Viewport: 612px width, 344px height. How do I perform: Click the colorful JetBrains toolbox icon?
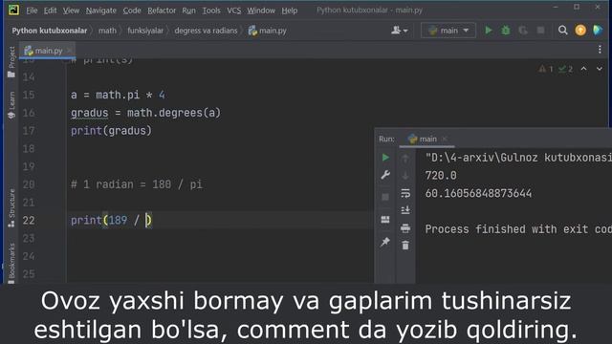point(598,30)
